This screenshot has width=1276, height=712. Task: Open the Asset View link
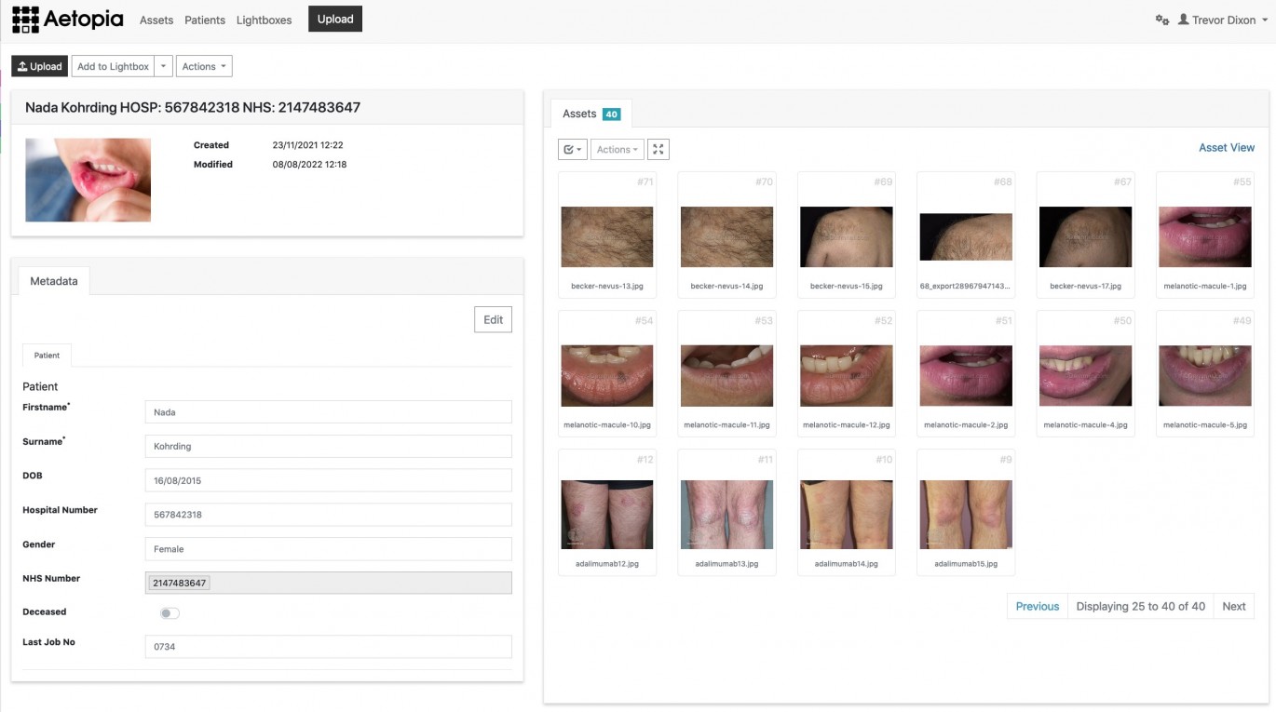coord(1226,147)
